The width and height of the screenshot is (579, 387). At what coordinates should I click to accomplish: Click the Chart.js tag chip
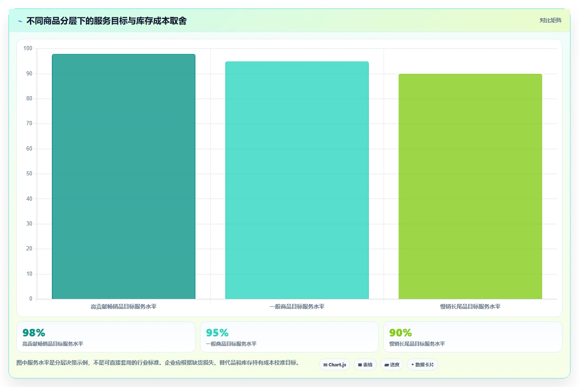(335, 365)
